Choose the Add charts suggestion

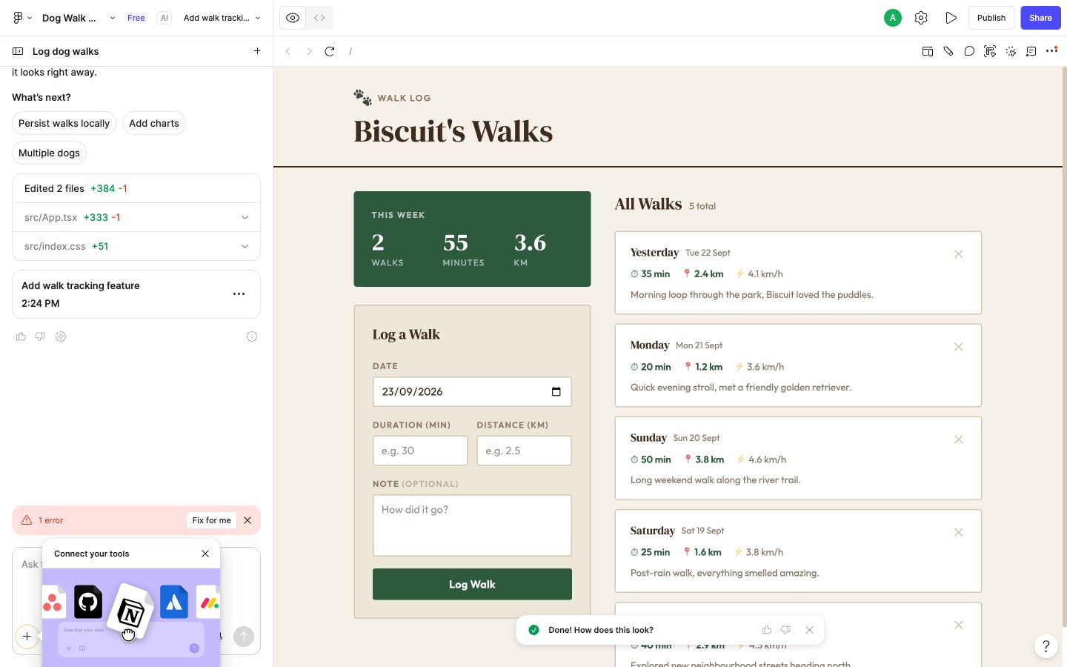pos(154,123)
